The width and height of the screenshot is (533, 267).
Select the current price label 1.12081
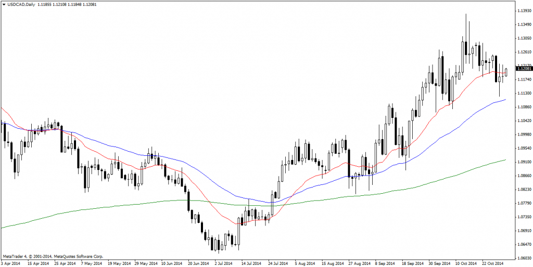click(523, 69)
